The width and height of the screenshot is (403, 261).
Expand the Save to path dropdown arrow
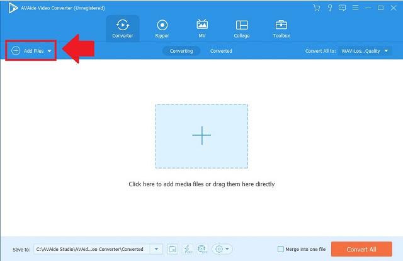tap(156, 249)
